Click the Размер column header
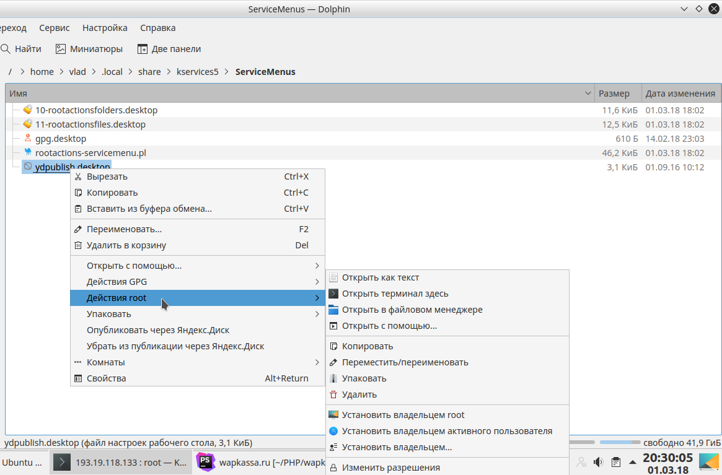722x475 pixels. (618, 94)
